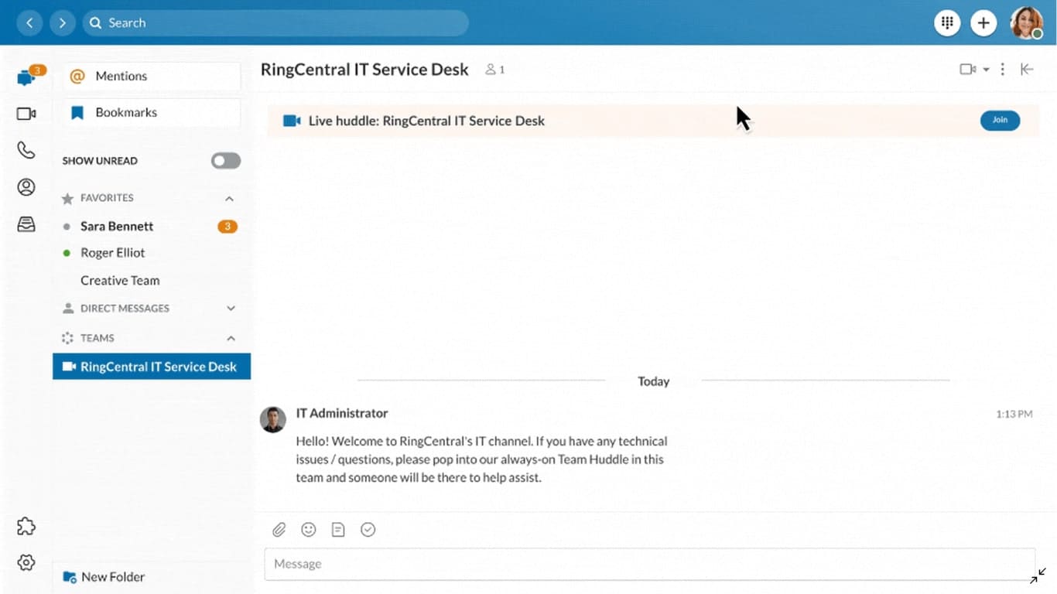Screen dimensions: 1057x594
Task: Click the conversation title RingCentral IT Service Desk
Action: 364,70
